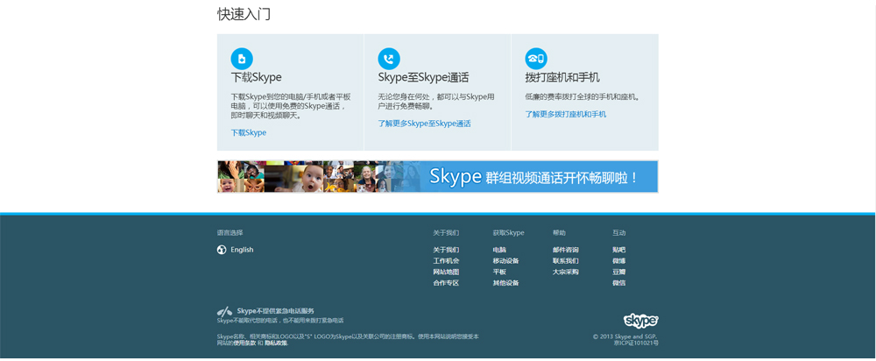Open the 了解更多Skype至Skype通话 link

[x=424, y=124]
